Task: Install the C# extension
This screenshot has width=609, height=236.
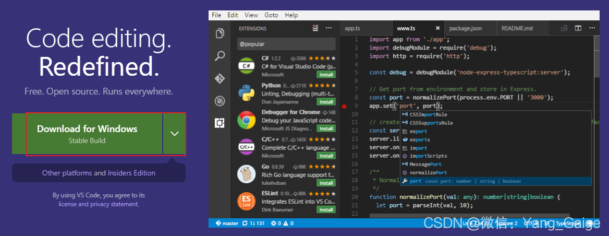Action: pyautogui.click(x=326, y=75)
